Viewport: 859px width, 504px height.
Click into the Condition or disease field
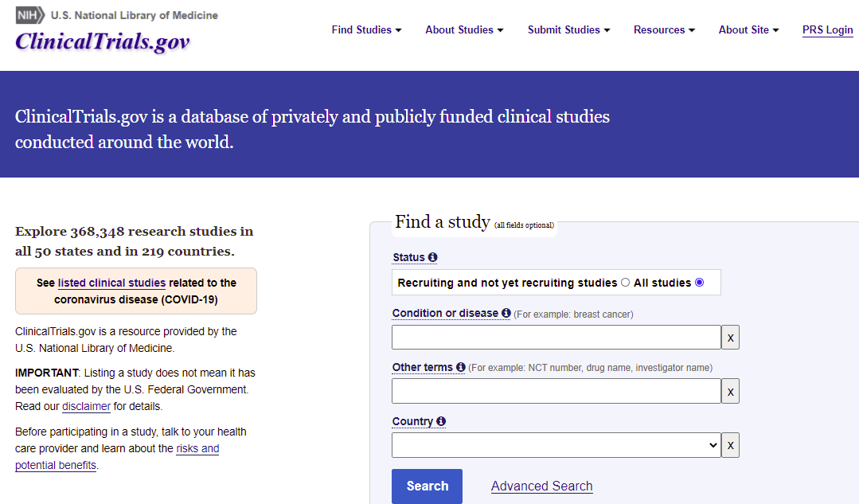[x=556, y=338]
